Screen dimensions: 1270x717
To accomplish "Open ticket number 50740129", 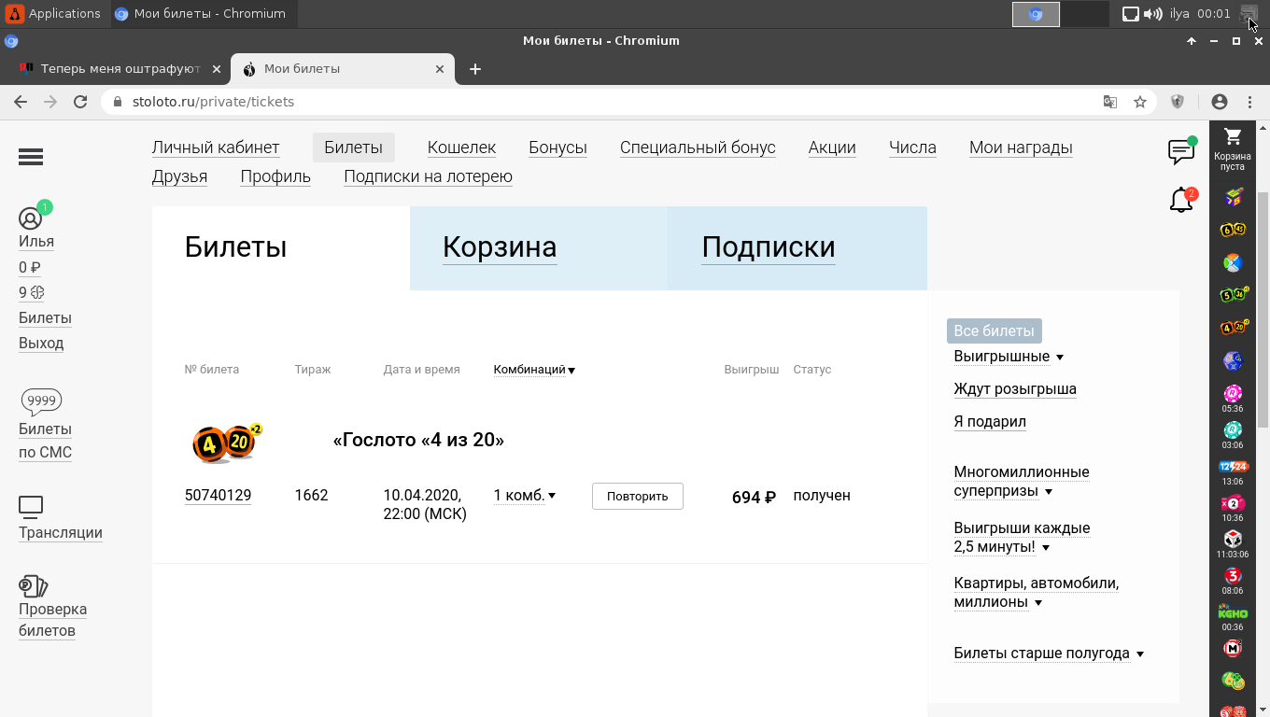I will click(x=218, y=496).
